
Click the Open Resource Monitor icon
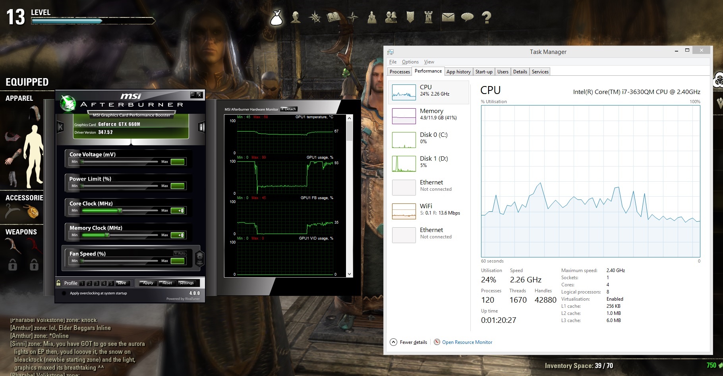437,342
